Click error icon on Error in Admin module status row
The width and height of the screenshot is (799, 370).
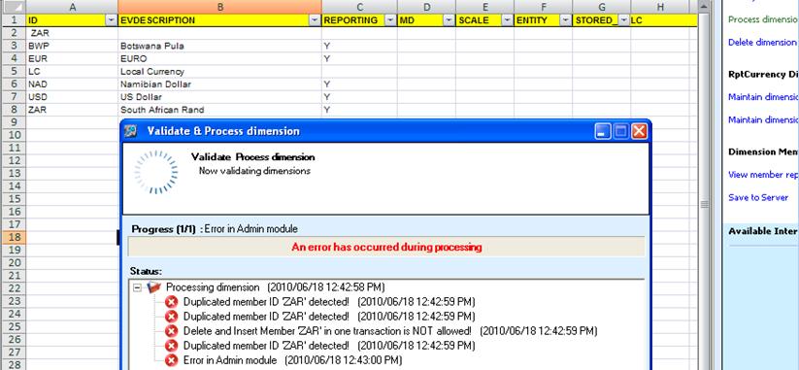pos(172,360)
